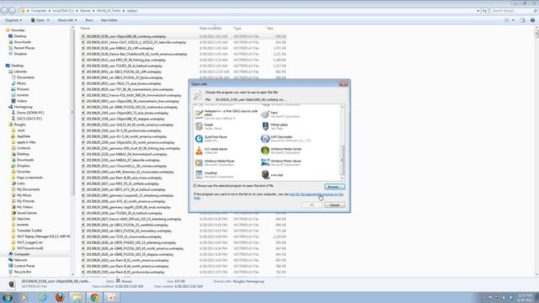Viewport: 539px width, 303px height.
Task: Click Burn in the Explorer toolbar
Action: 89,20
